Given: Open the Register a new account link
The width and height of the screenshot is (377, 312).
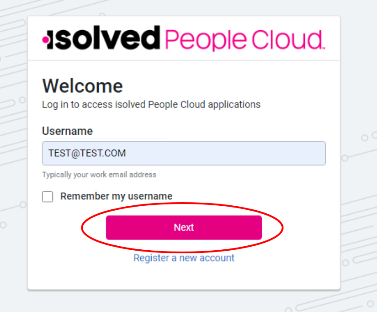Looking at the screenshot, I should (184, 258).
